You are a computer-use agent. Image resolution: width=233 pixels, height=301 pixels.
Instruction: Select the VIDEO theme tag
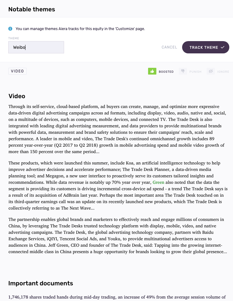(17, 71)
